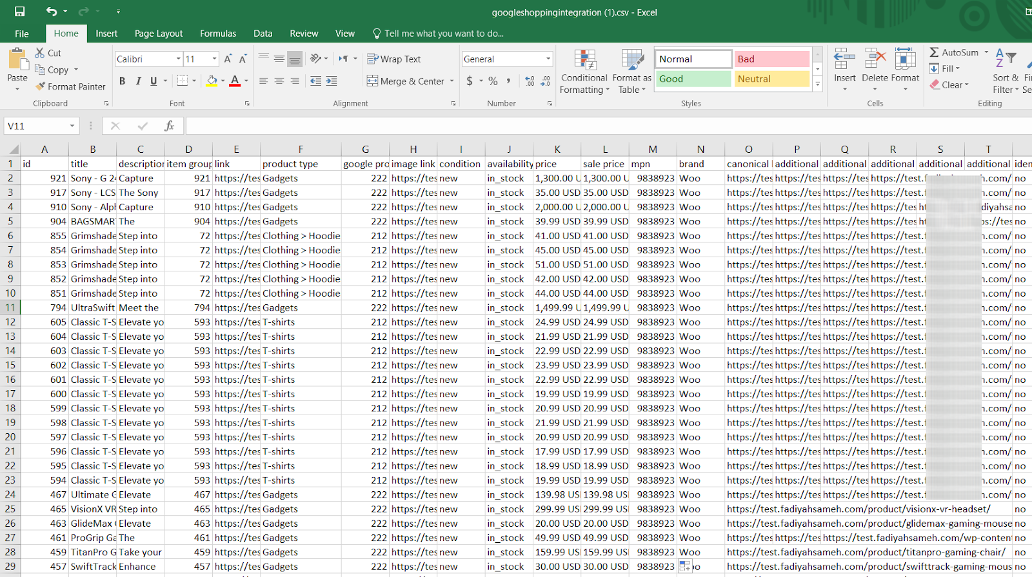Image resolution: width=1032 pixels, height=577 pixels.
Task: Toggle Wrap Text
Action: click(x=394, y=59)
